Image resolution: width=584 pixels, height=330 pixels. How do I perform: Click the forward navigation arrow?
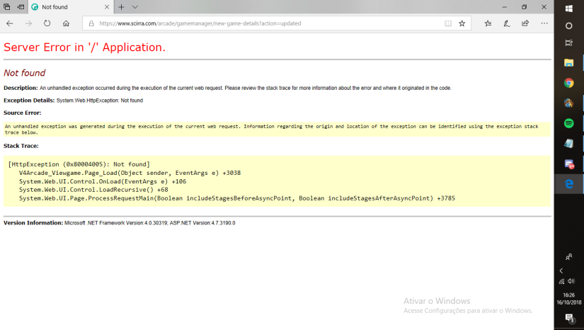tap(28, 23)
